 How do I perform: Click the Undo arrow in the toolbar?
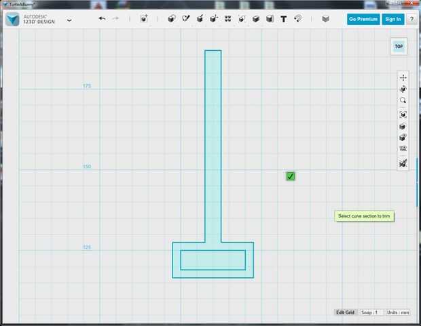point(102,18)
